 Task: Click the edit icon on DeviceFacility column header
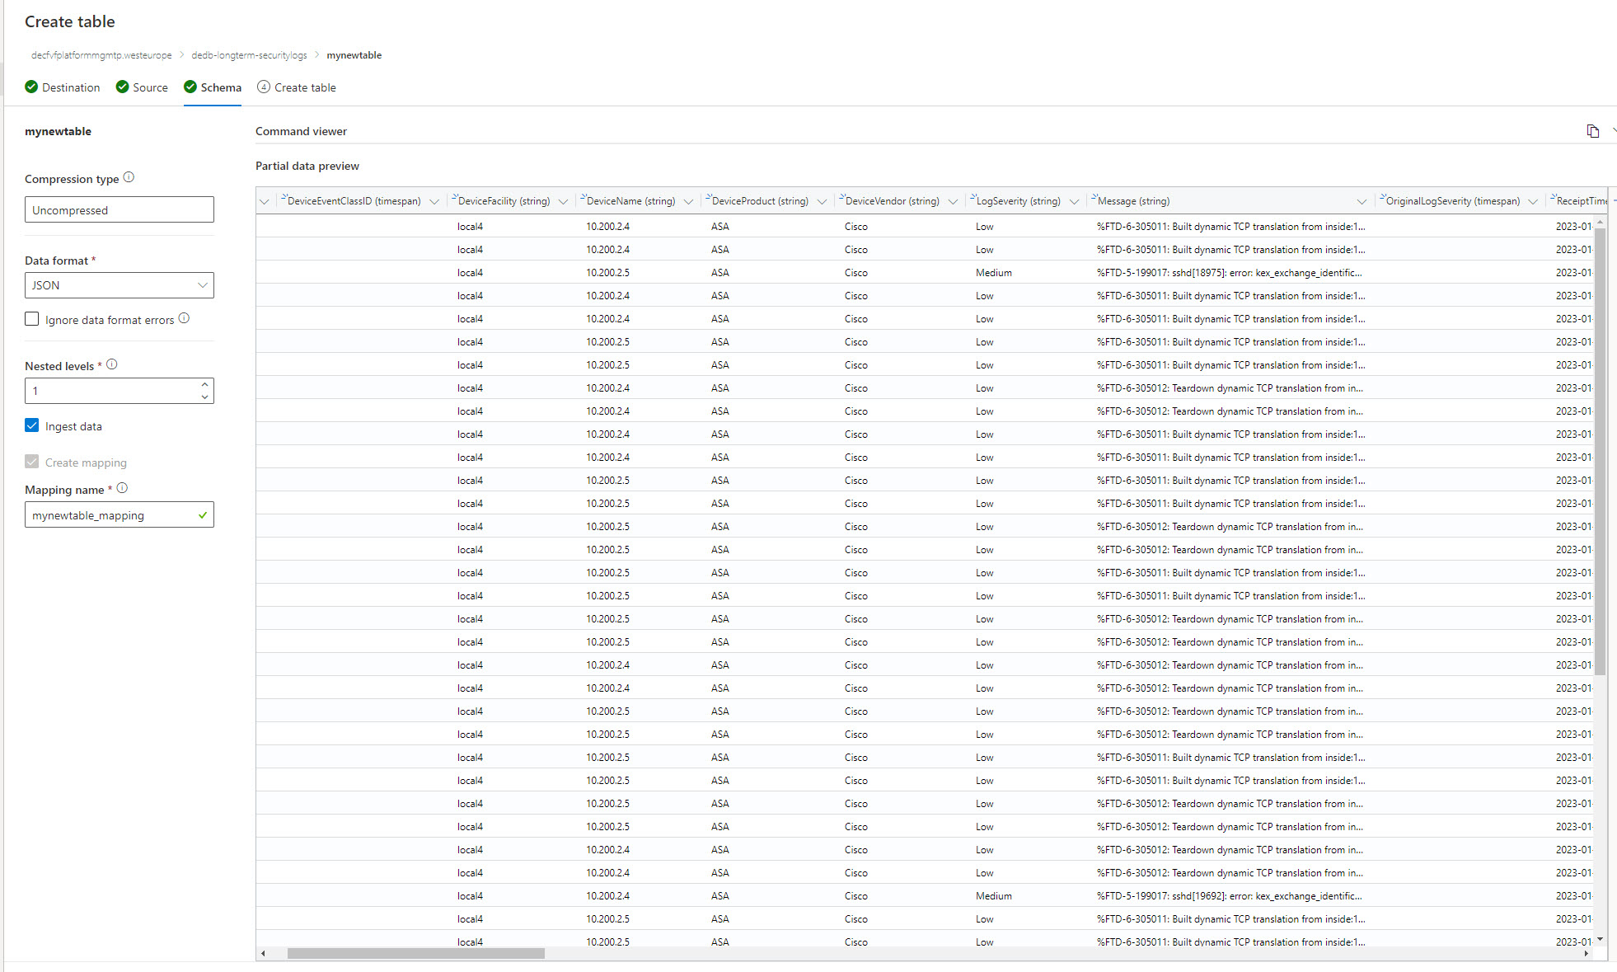pos(454,198)
